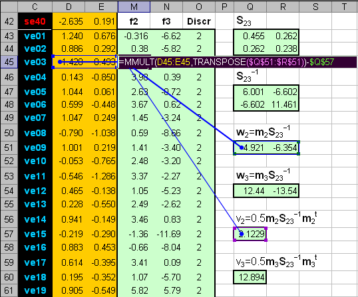
Task: Select the ve19 label cell
Action: point(35,290)
